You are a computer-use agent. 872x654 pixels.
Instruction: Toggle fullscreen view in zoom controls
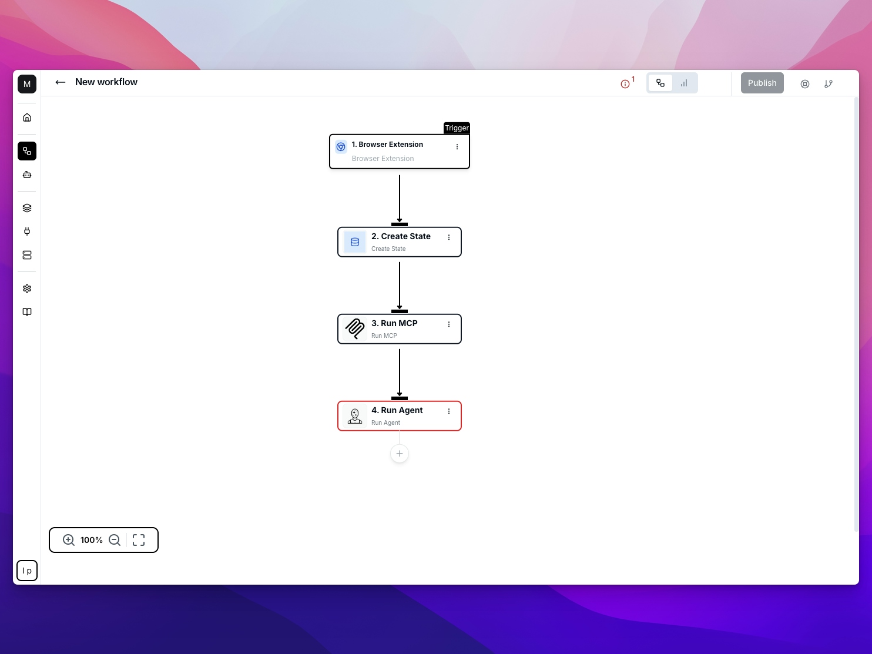139,539
